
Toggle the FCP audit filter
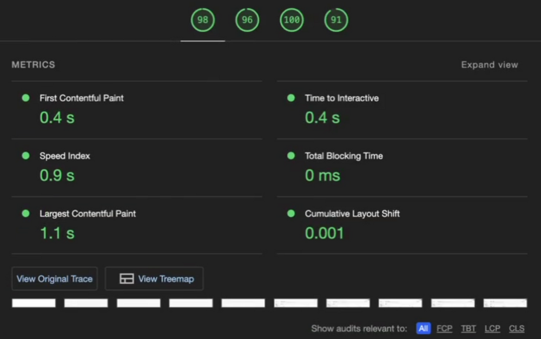(x=444, y=328)
